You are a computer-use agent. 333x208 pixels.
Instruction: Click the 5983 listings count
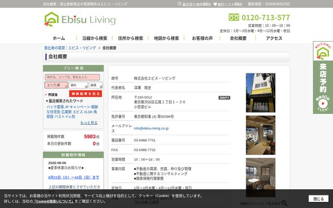(90, 136)
